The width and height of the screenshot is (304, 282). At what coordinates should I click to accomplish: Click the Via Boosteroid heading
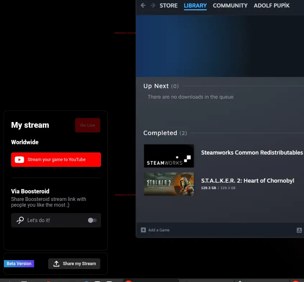coord(30,191)
